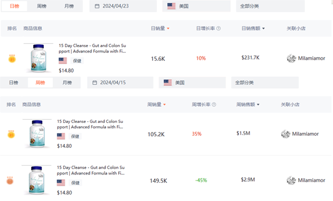Click the rank 01 medal in daily list
Screen dimensions: 333x201
[12, 59]
